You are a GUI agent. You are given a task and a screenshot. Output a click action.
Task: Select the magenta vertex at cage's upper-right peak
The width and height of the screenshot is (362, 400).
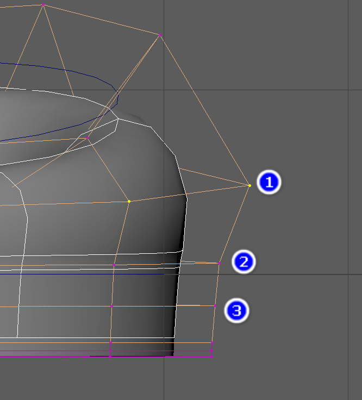[x=160, y=35]
